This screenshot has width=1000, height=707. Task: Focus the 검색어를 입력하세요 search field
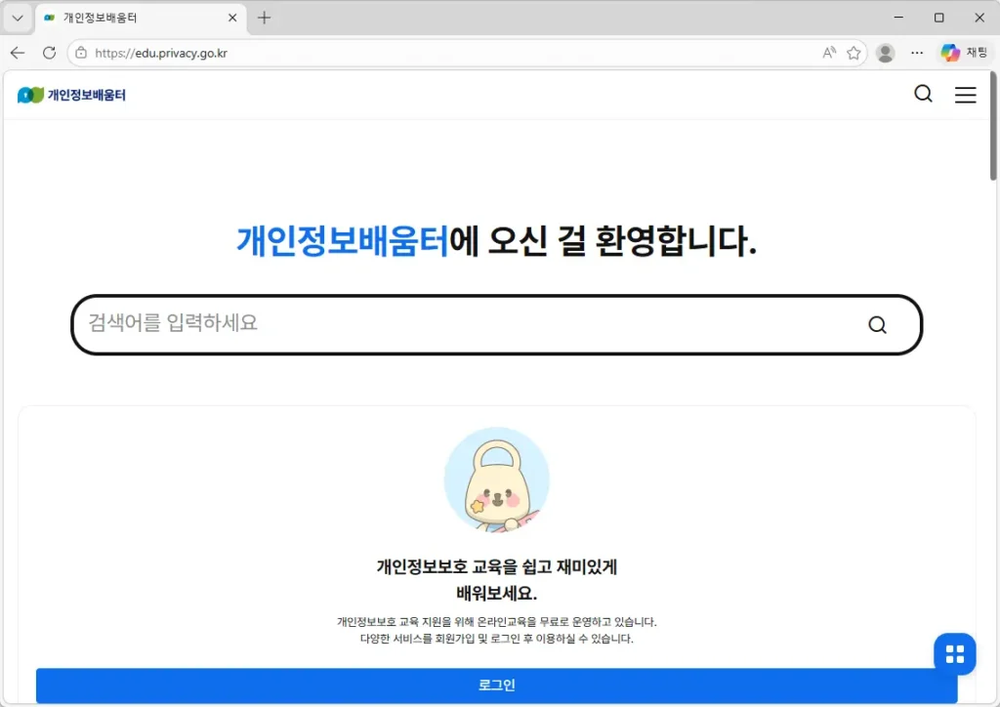coord(459,324)
